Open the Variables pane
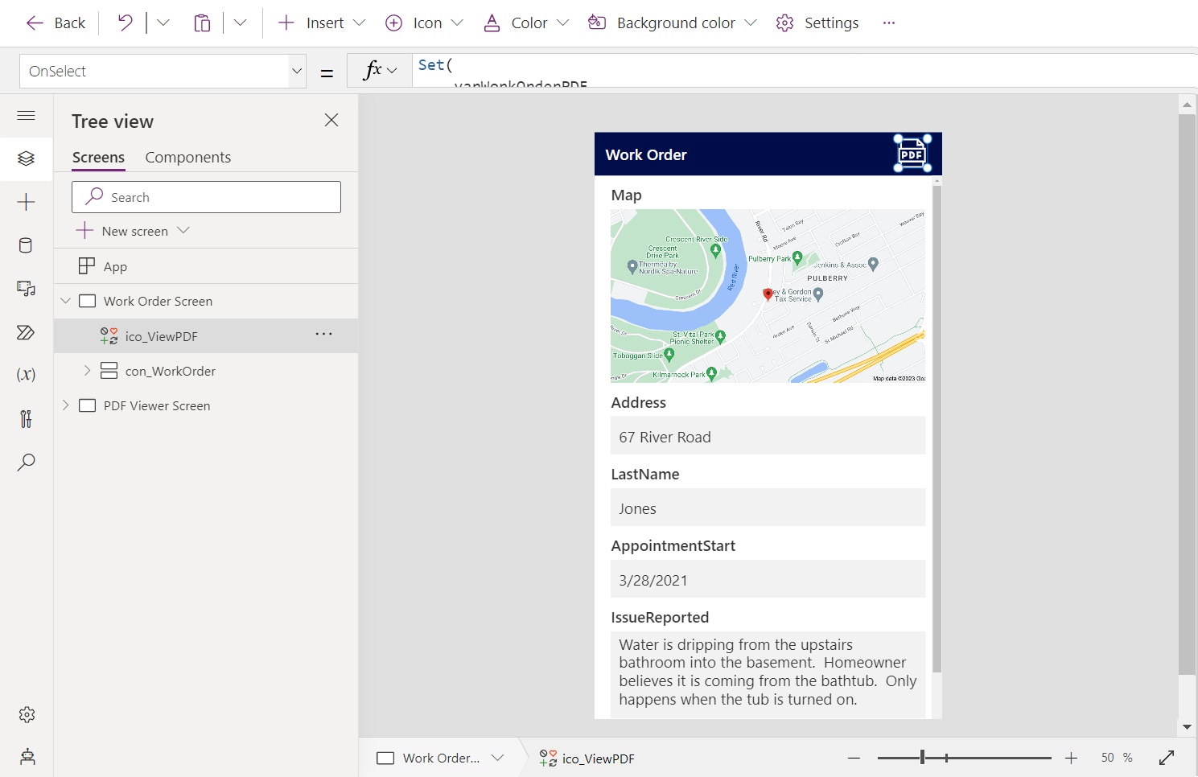This screenshot has width=1198, height=777. pos(27,374)
